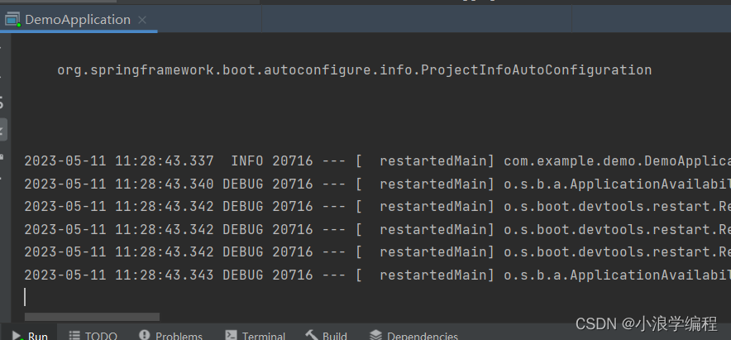Screen dimensions: 731x340
Task: Click the ProjectInfoAutoConfiguration console line
Action: 354,70
